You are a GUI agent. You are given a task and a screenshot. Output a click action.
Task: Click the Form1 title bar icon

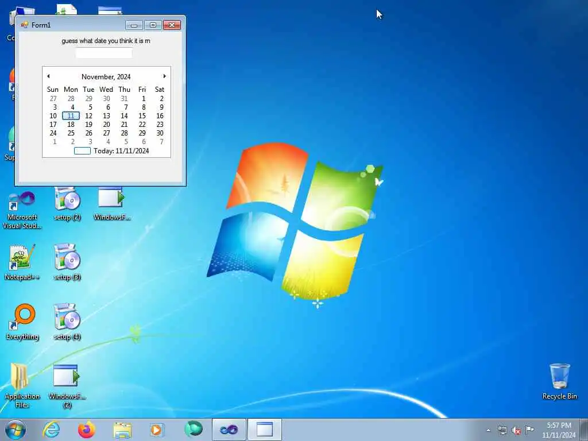point(25,25)
